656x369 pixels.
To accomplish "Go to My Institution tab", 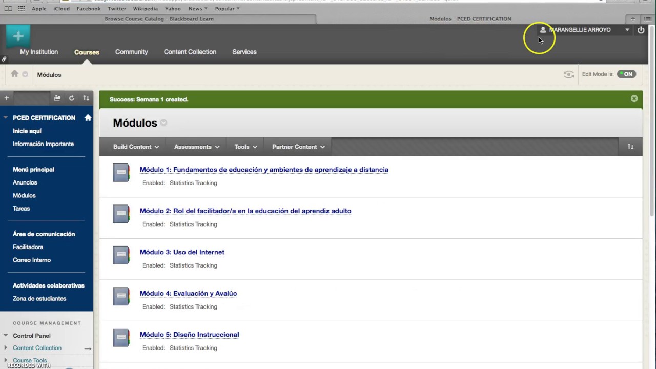I will tap(39, 52).
